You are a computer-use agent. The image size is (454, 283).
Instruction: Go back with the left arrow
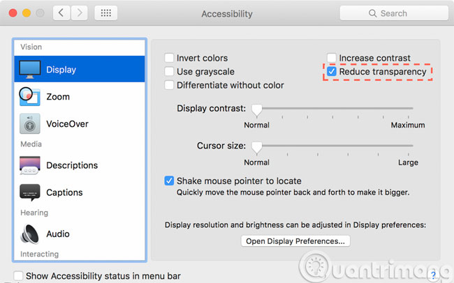(61, 13)
